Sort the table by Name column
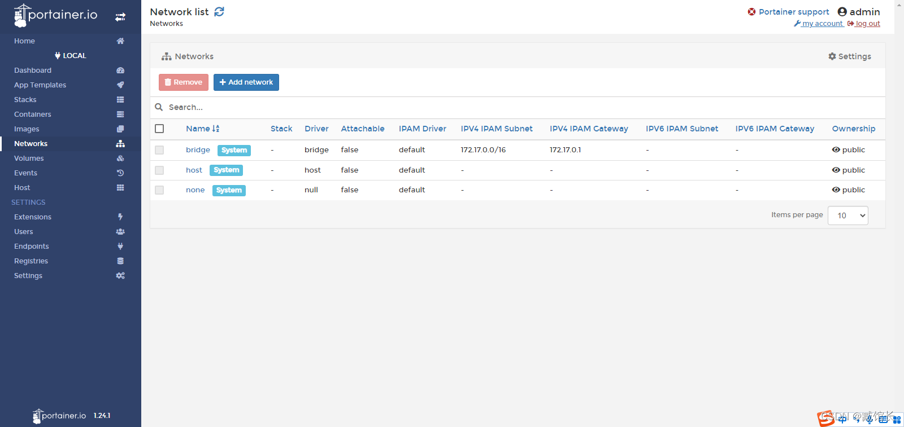The height and width of the screenshot is (427, 904). pyautogui.click(x=202, y=129)
